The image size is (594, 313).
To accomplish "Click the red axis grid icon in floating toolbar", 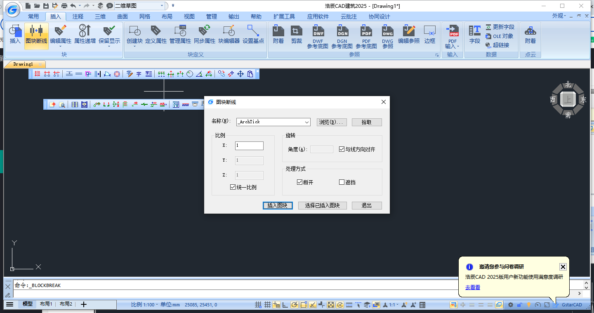I will click(38, 74).
